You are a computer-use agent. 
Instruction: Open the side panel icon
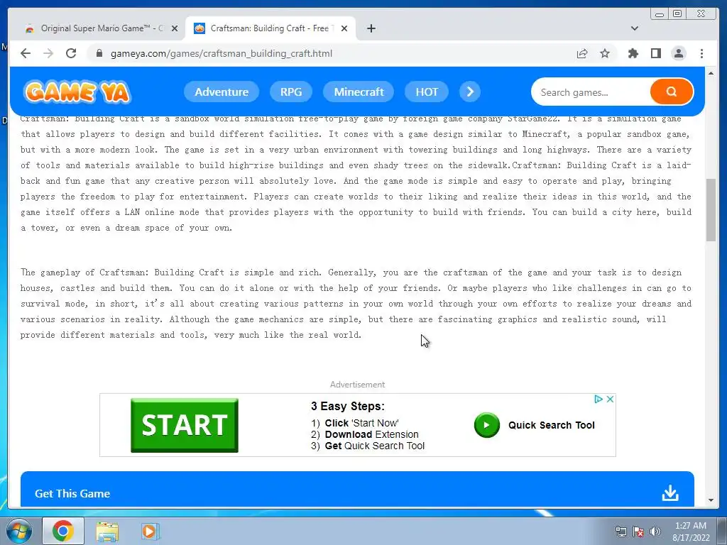655,53
